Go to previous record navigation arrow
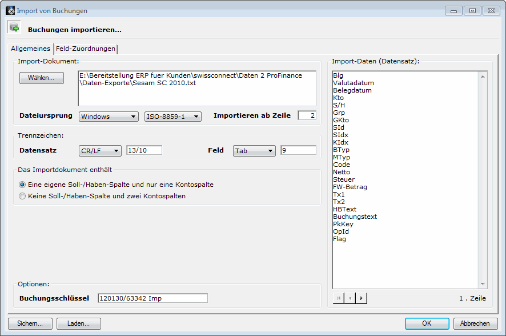The image size is (506, 336). tap(350, 298)
